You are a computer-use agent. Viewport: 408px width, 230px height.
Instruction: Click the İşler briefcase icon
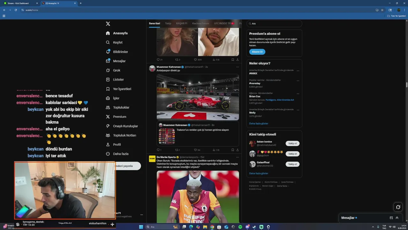(108, 98)
